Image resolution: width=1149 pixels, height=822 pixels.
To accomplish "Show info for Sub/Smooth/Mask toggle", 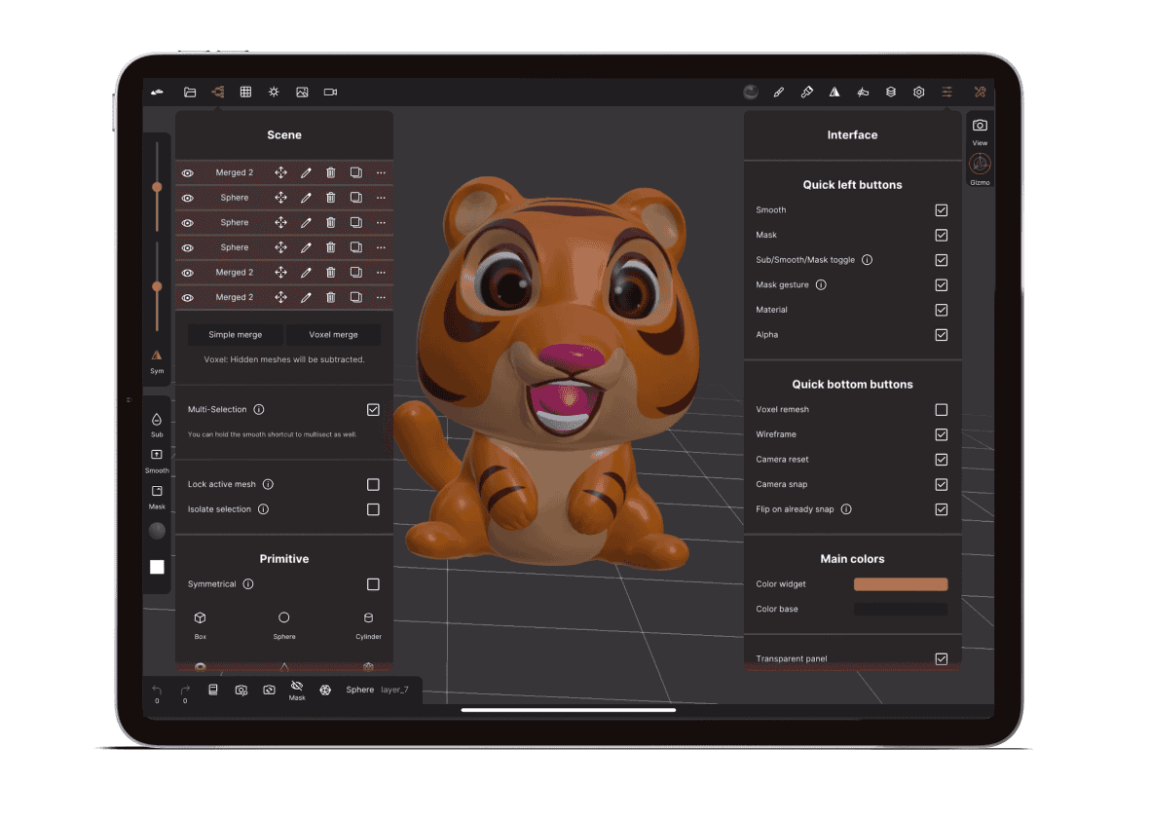I will pyautogui.click(x=867, y=260).
